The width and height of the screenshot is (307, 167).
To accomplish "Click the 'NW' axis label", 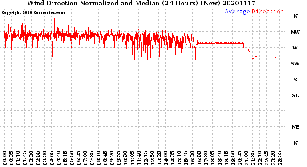I will (295, 32).
